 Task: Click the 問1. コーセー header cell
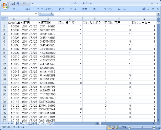point(144,23)
